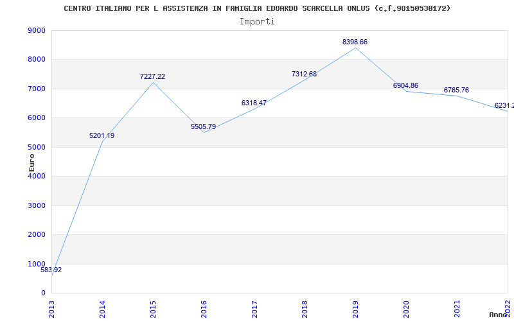Select the 2017 x-axis year label

coord(254,309)
